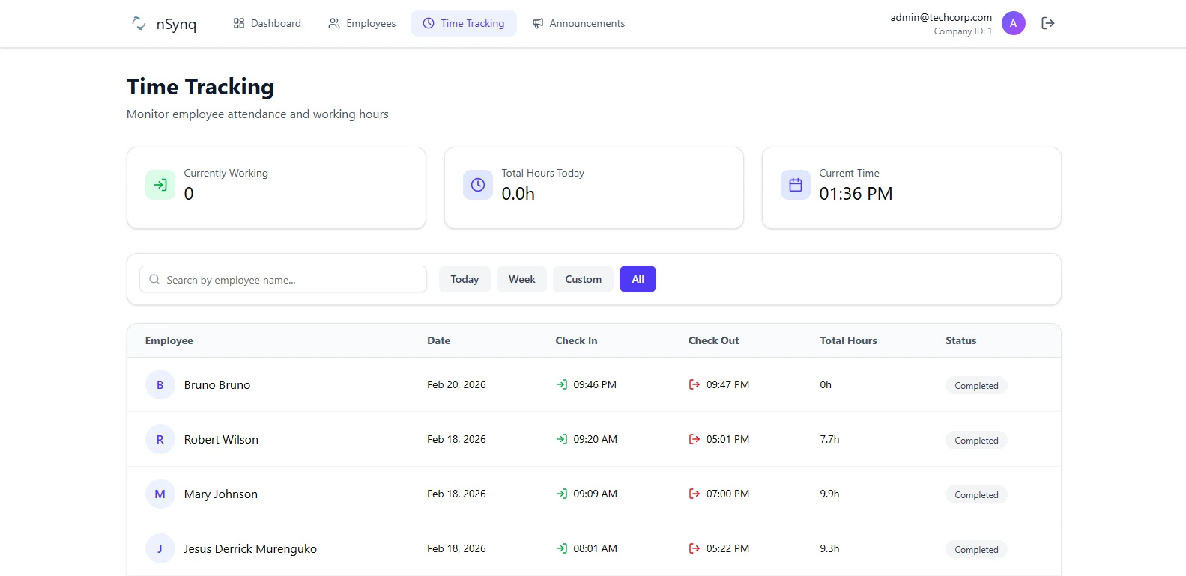
Task: Click the Total Hours Today clock icon
Action: tap(478, 185)
